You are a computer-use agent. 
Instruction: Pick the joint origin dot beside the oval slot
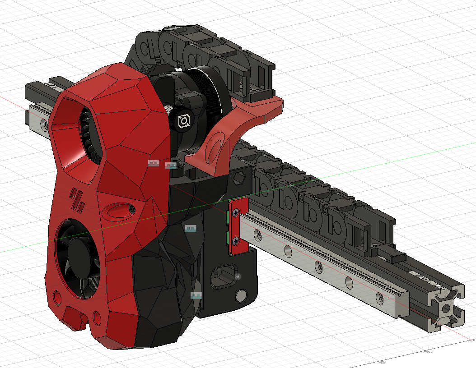tap(238, 276)
